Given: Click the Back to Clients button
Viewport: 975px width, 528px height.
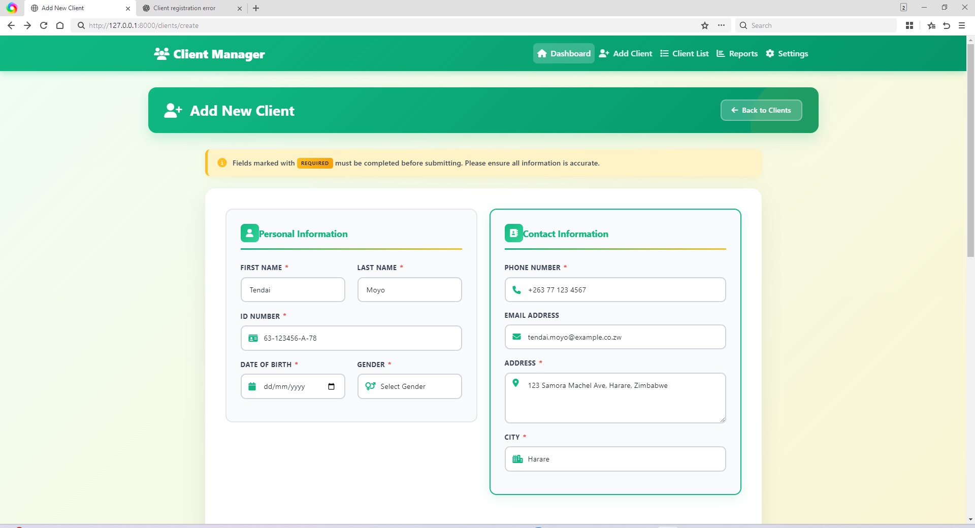Looking at the screenshot, I should [761, 110].
